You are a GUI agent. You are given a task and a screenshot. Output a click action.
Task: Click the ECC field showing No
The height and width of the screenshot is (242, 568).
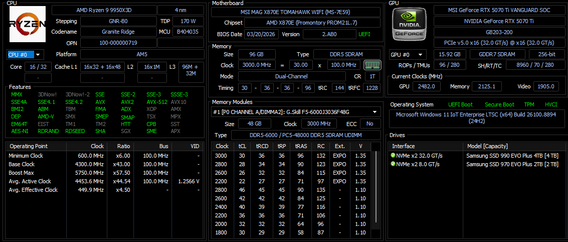click(x=370, y=124)
